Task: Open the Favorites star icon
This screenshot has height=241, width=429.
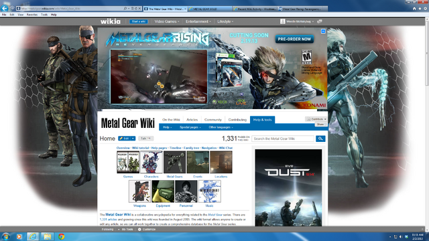Action: (420, 9)
